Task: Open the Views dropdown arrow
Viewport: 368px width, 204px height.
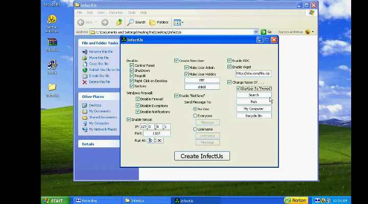Action: (182, 22)
